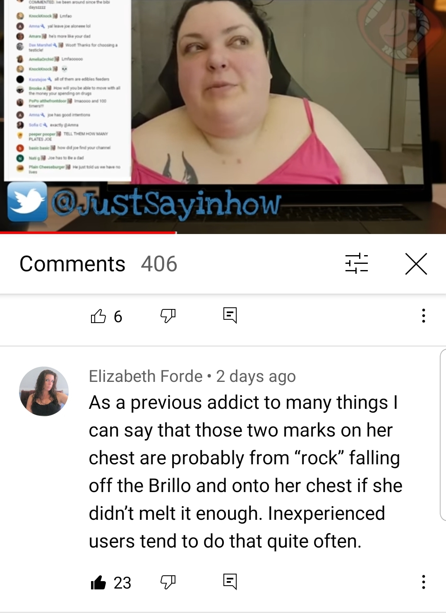Expand Elizabeth Forde's comment text
This screenshot has height=613, width=446.
[246, 471]
